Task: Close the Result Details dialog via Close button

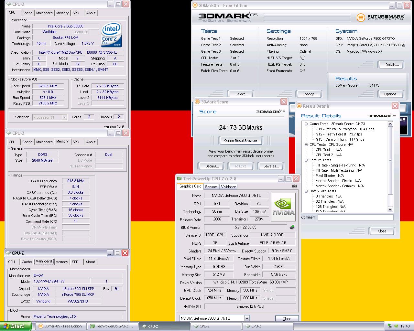Action: click(x=382, y=231)
